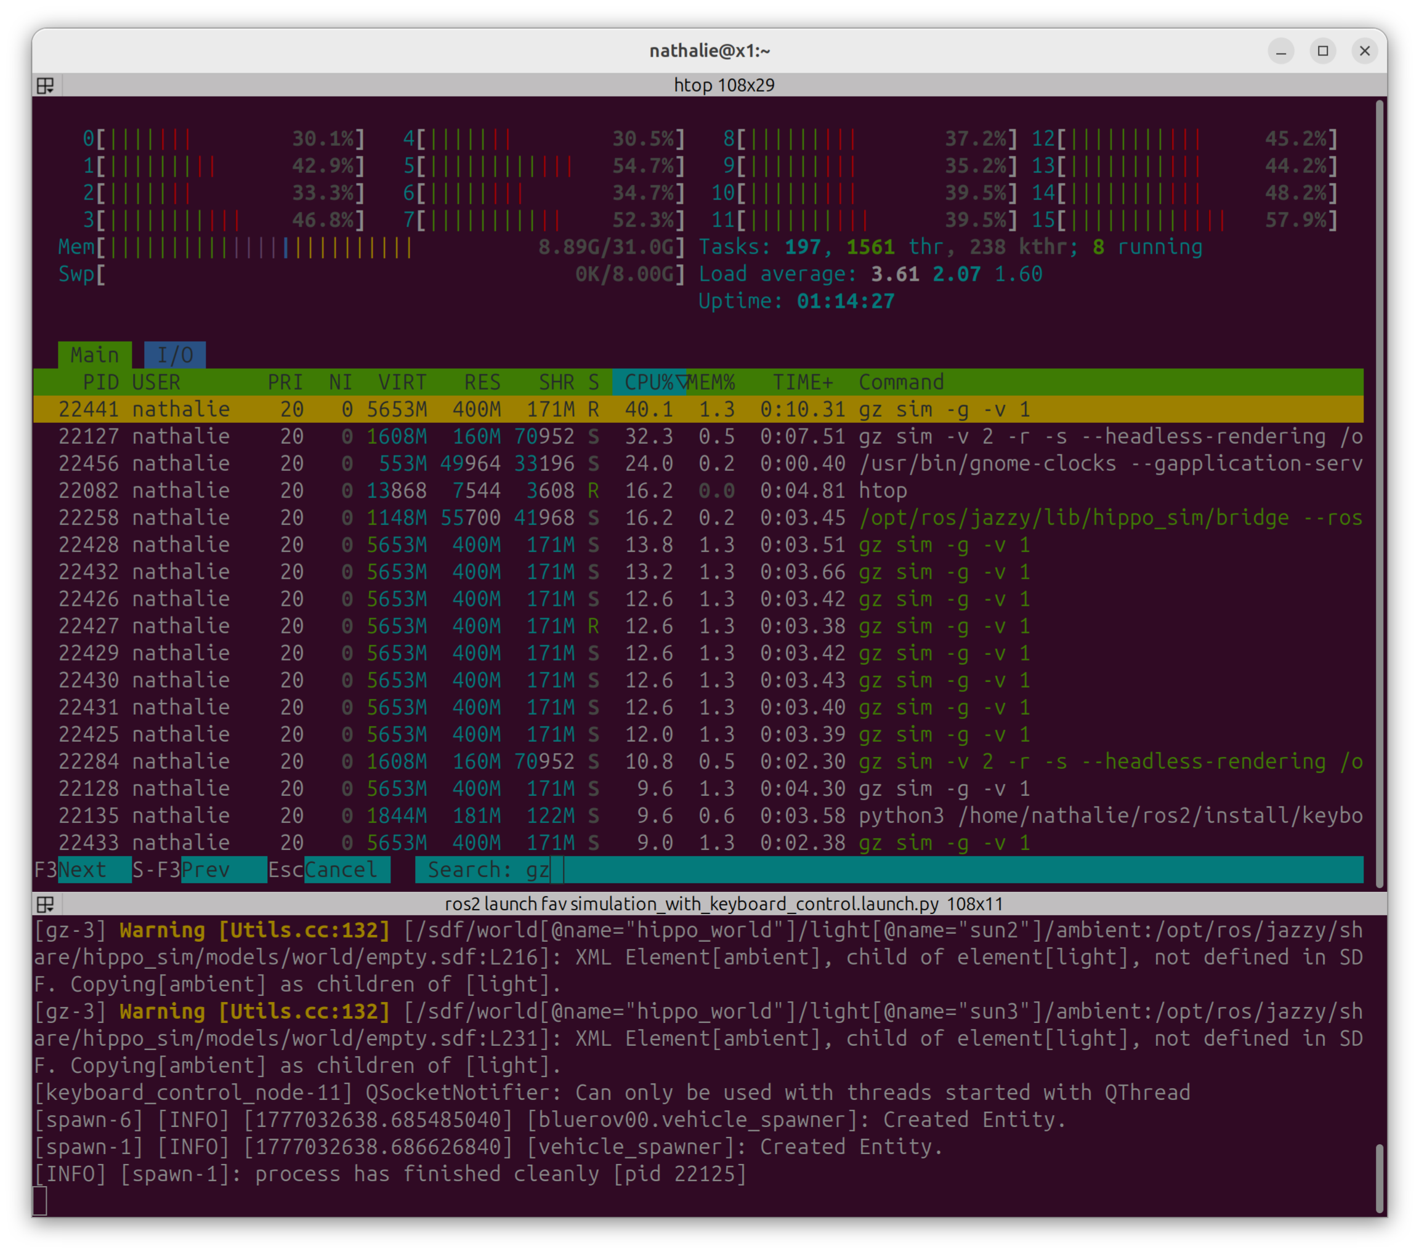Minimize the nathalie@x1 terminal window
This screenshot has width=1419, height=1252.
tap(1281, 51)
